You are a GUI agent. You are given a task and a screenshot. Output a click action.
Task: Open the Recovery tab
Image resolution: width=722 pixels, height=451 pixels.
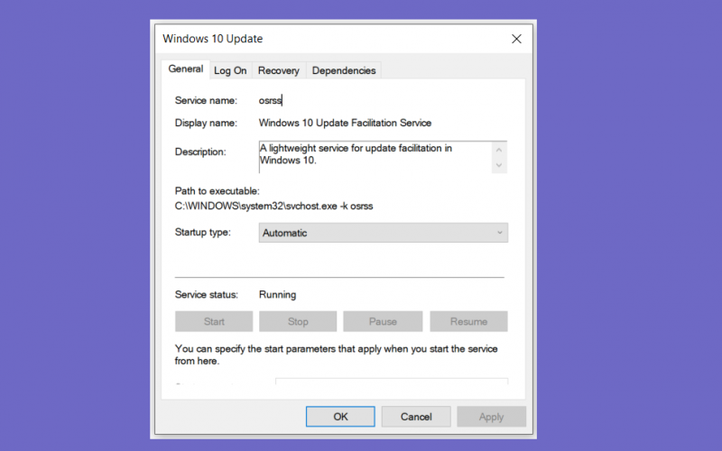[279, 70]
